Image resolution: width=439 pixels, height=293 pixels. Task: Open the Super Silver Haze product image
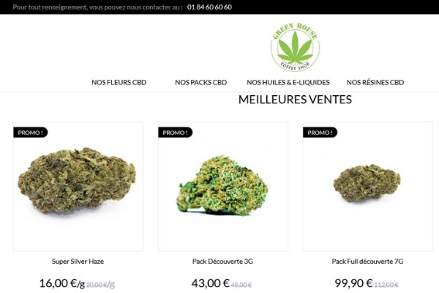(78, 187)
